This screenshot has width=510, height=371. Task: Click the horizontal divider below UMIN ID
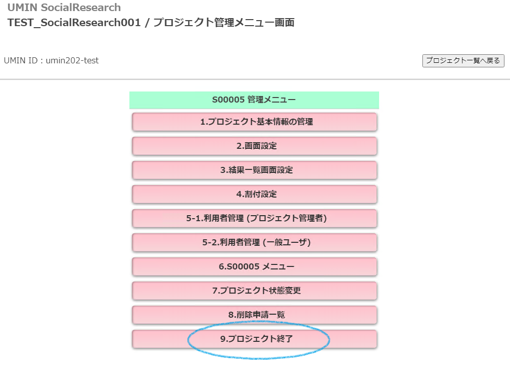pos(255,79)
